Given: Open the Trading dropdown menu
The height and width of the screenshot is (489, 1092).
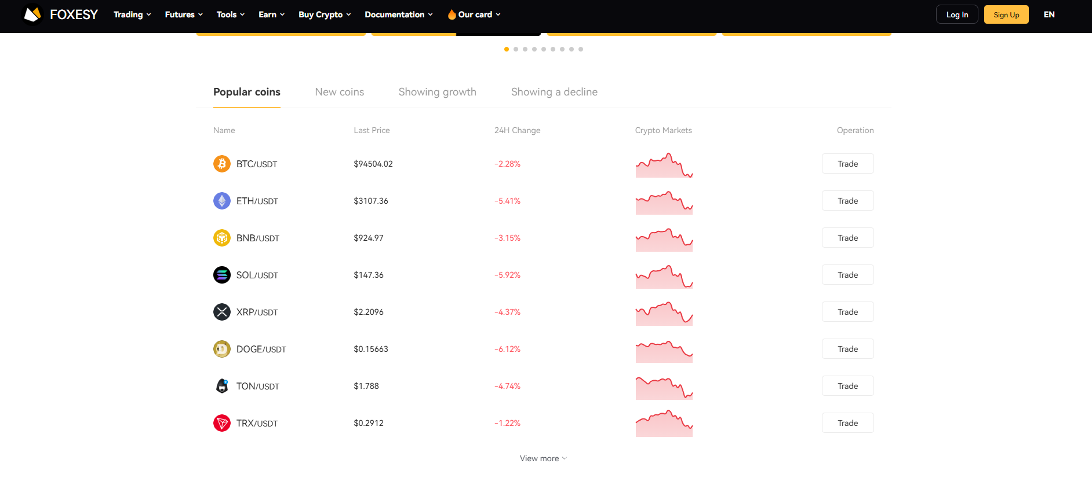Looking at the screenshot, I should point(132,14).
